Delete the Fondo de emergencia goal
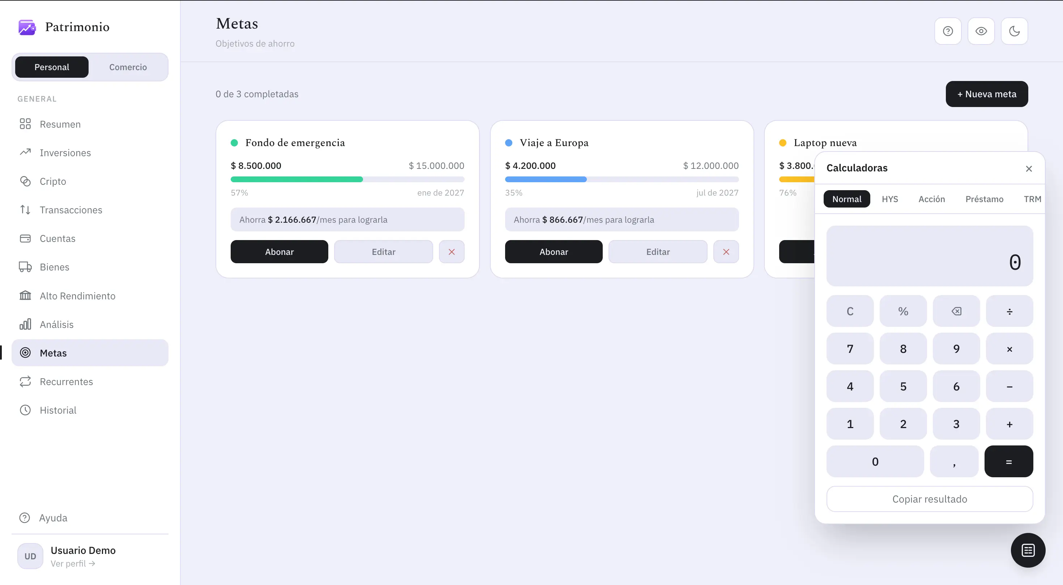The image size is (1063, 585). 452,252
